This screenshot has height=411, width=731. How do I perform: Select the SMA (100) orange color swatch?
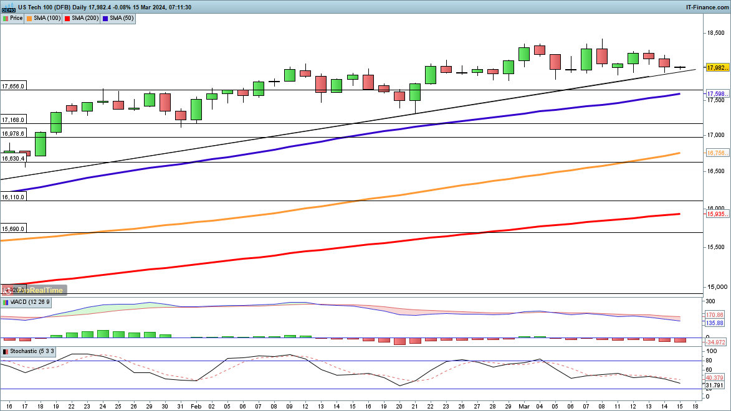[29, 18]
